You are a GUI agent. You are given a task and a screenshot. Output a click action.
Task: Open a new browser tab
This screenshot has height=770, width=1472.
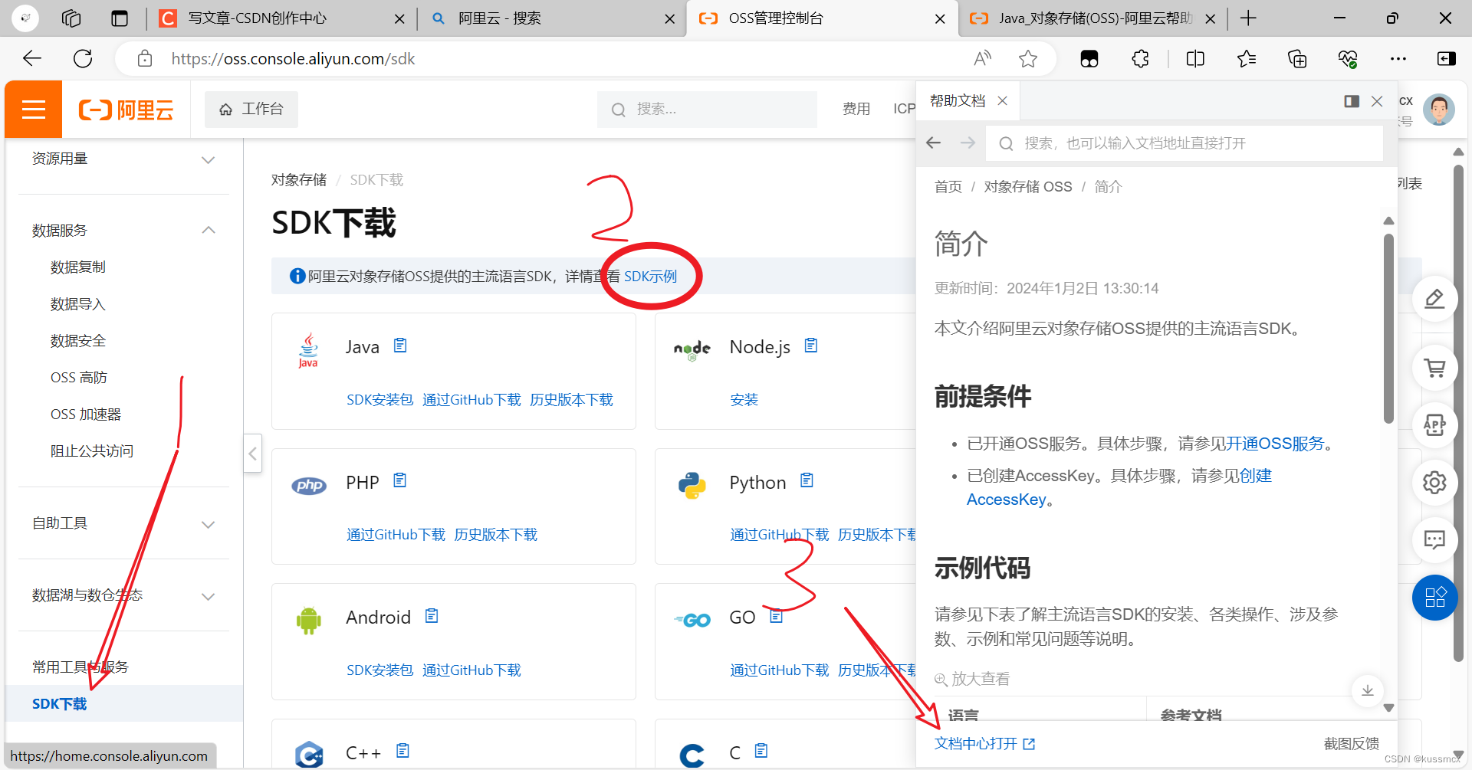pos(1248,18)
